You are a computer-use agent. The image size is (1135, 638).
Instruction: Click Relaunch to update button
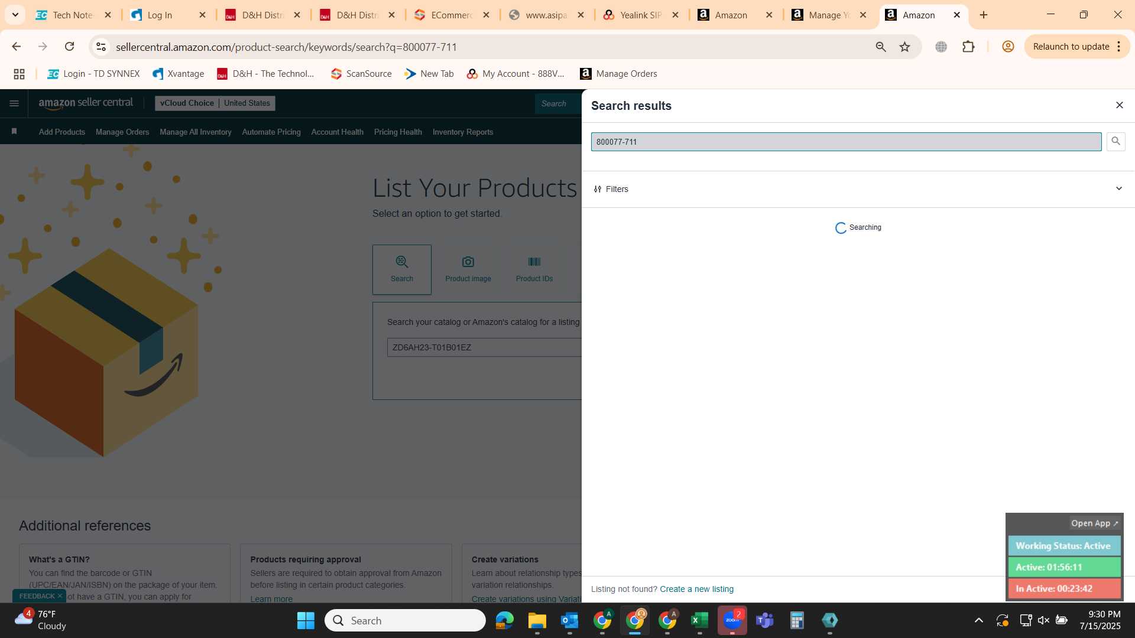click(x=1071, y=47)
